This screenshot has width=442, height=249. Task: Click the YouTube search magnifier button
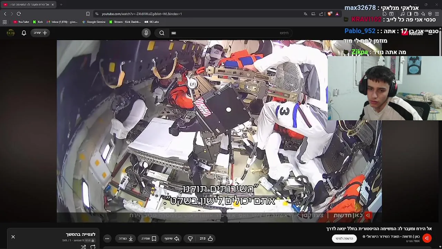[162, 33]
